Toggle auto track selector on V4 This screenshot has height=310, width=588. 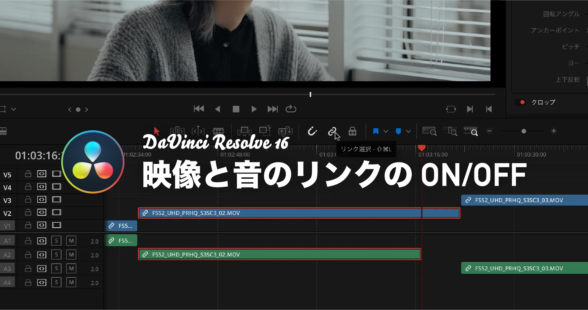click(42, 187)
